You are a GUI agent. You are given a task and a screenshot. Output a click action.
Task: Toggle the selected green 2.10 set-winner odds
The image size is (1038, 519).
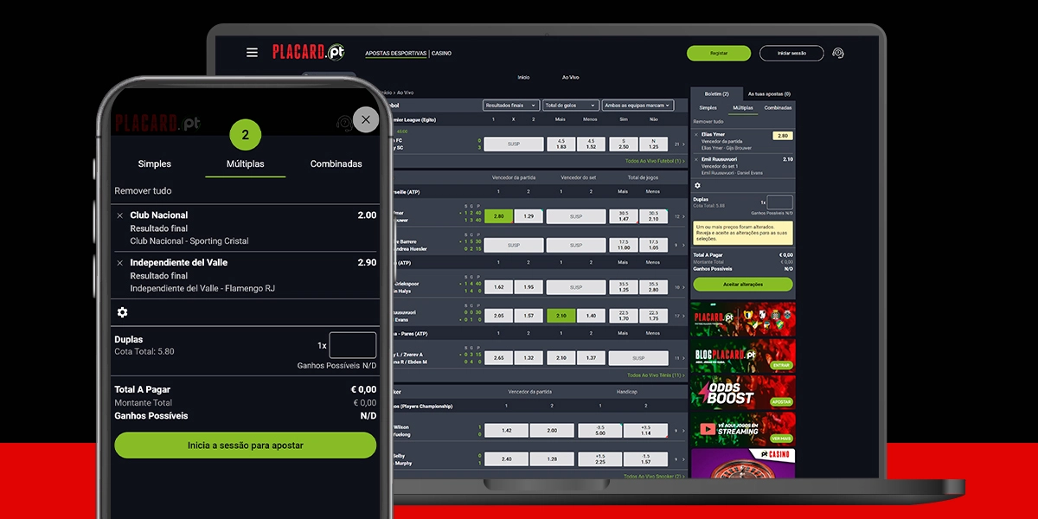[561, 316]
